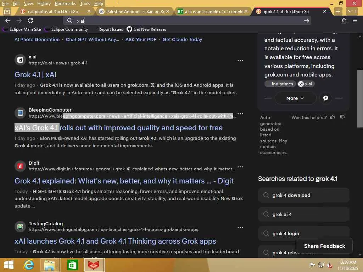
Task: Open the View menu
Action: point(28,4)
